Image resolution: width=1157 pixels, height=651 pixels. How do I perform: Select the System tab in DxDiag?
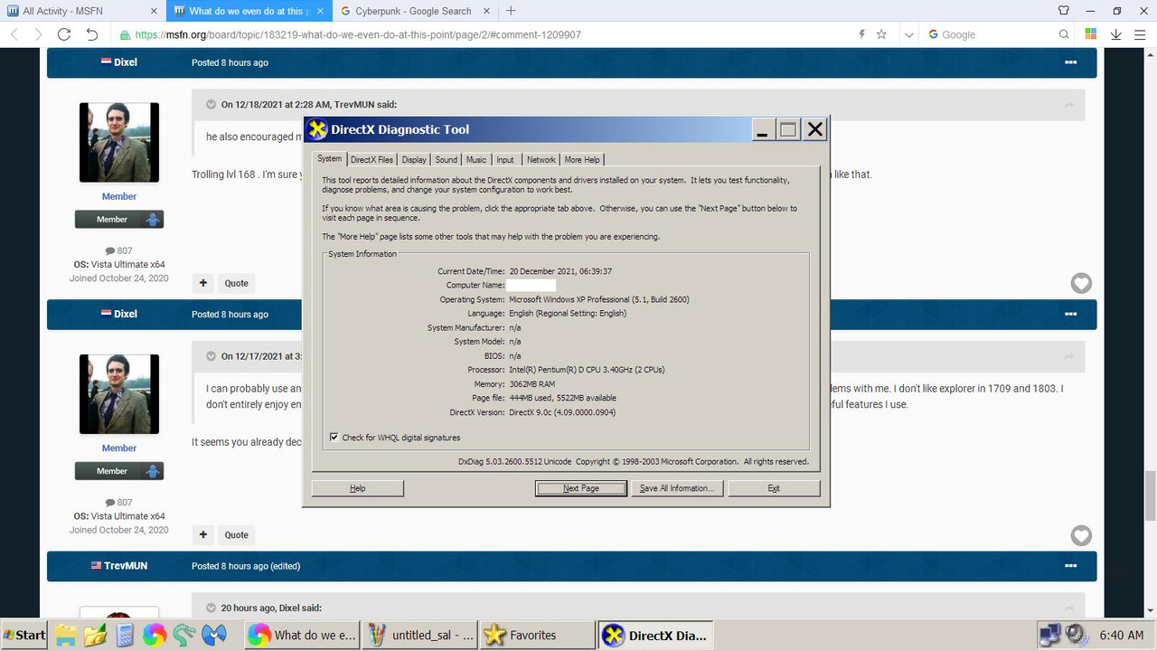tap(330, 158)
